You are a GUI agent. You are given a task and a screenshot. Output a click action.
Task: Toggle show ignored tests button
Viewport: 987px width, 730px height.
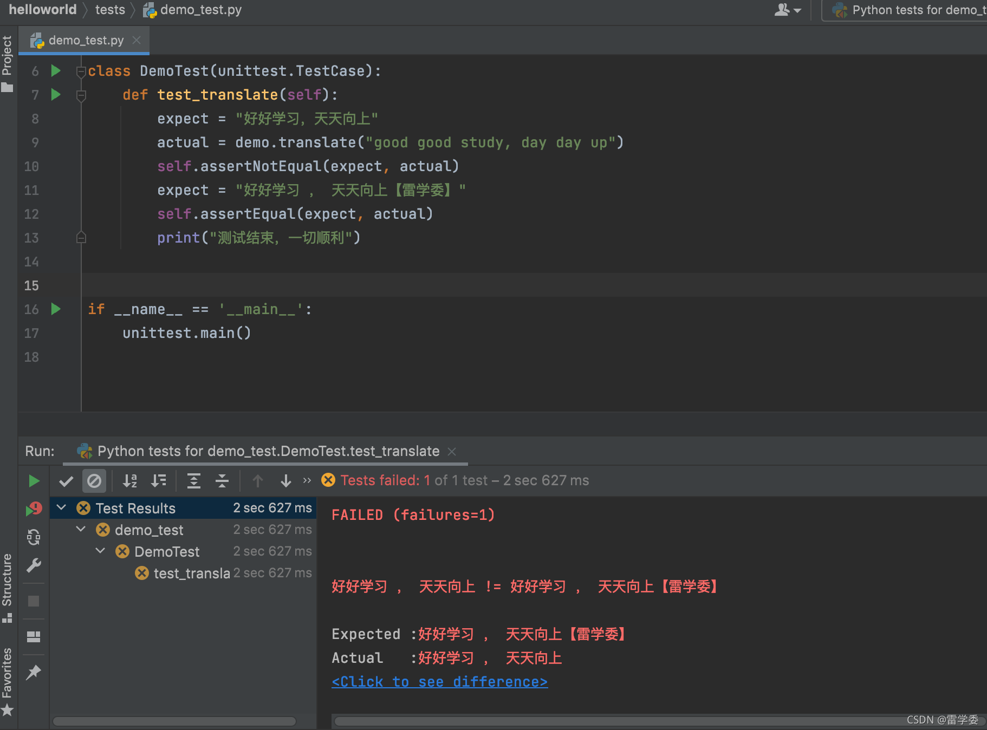[x=94, y=481]
